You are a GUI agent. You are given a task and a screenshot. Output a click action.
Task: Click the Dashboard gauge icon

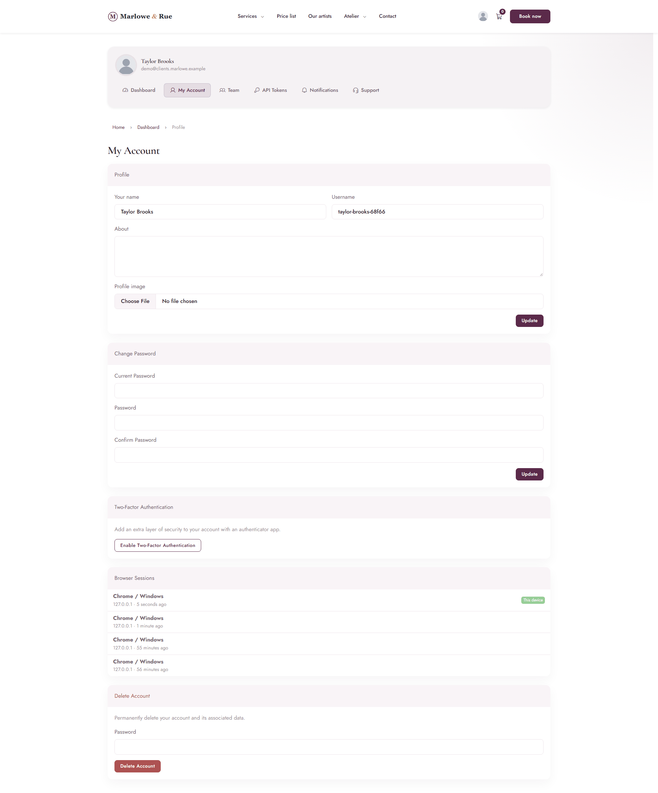click(125, 90)
